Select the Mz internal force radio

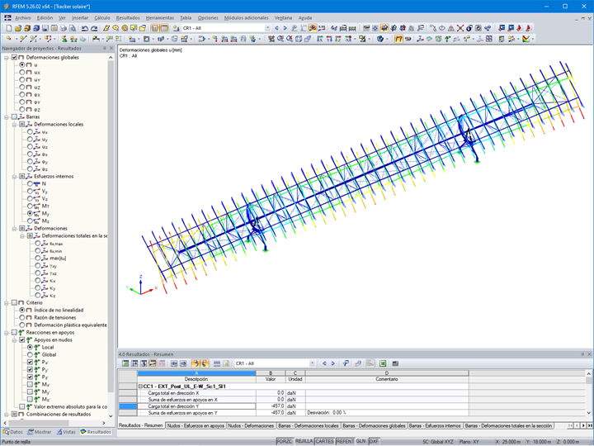(30, 221)
